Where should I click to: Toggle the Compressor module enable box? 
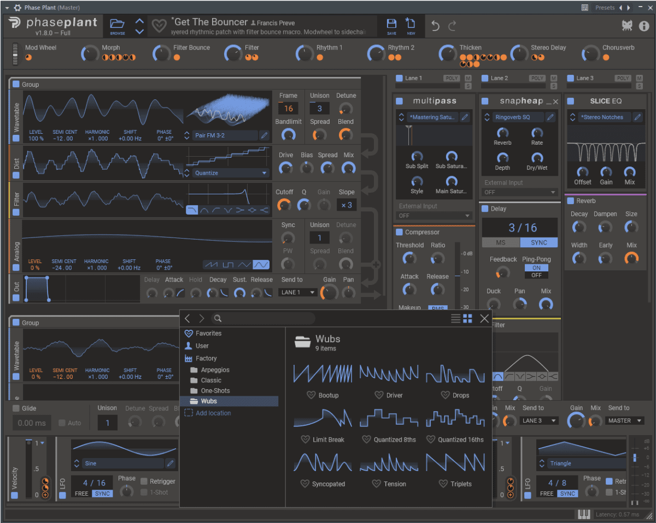click(398, 232)
